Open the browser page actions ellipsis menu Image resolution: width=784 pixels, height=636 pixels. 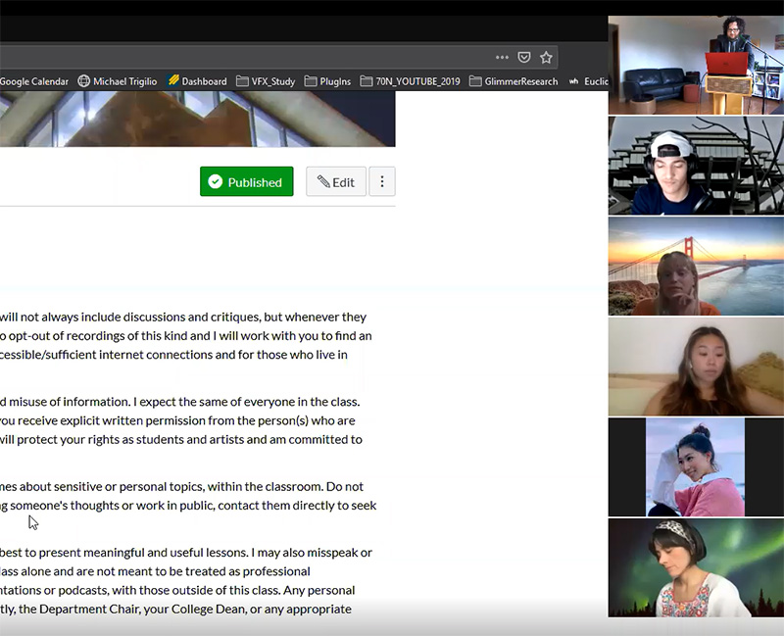(502, 58)
